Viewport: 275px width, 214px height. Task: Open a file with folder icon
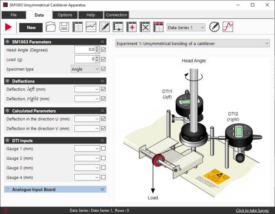(51, 27)
